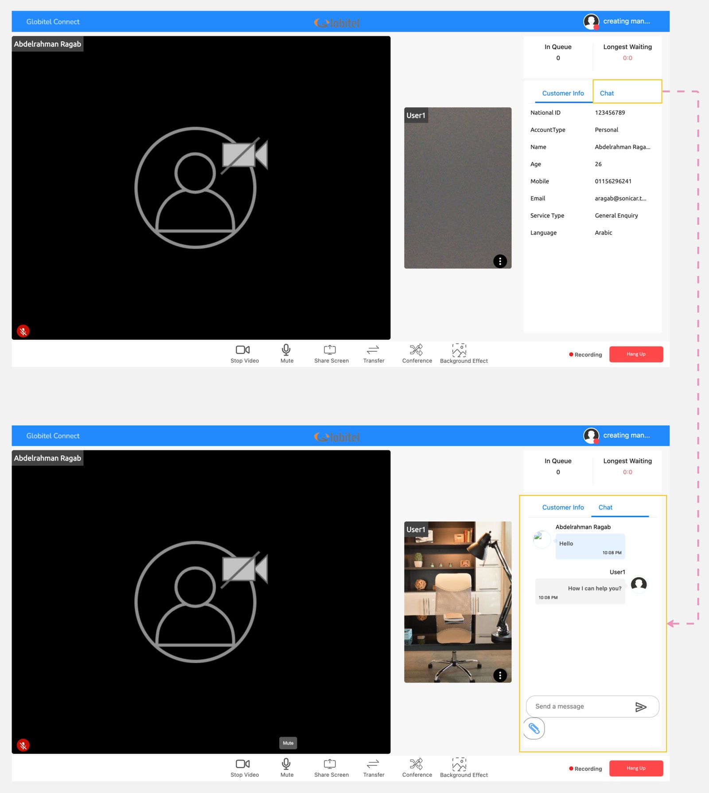Switch to Customer Info tab in bottom panel
709x793 pixels.
tap(563, 507)
